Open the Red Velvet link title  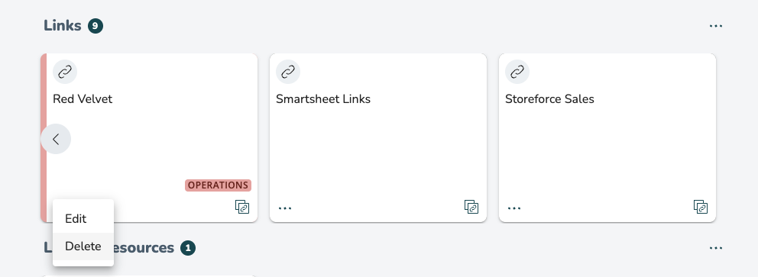click(83, 99)
